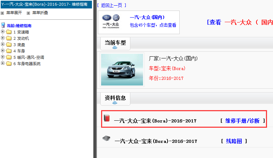Click the blue title bar Y-一汽-大众-宝来

coord(46,4)
